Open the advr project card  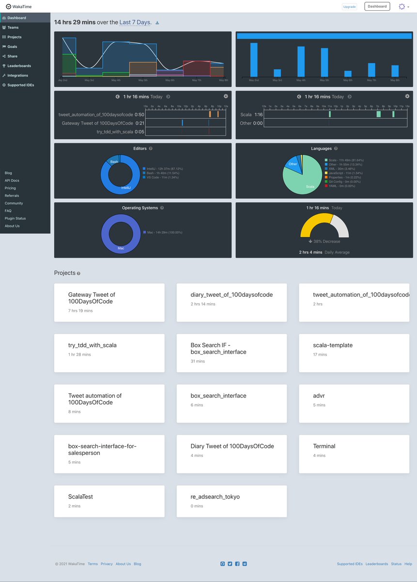[x=354, y=404]
